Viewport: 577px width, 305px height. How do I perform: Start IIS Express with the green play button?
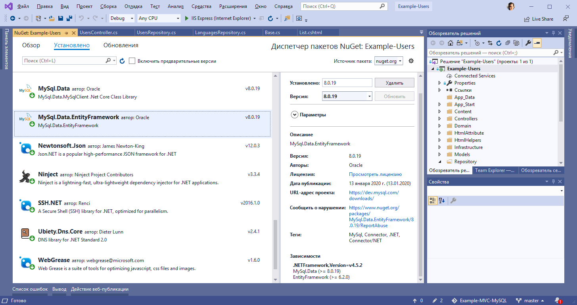[x=187, y=18]
